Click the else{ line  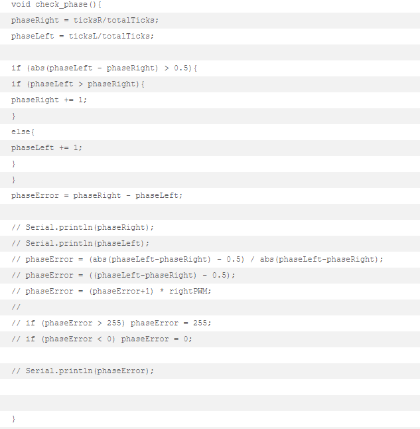point(23,132)
